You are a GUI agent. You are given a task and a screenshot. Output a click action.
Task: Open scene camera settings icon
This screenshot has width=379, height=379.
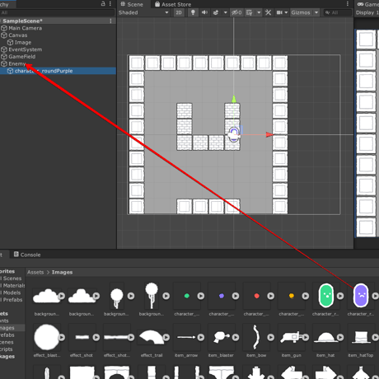pos(279,12)
